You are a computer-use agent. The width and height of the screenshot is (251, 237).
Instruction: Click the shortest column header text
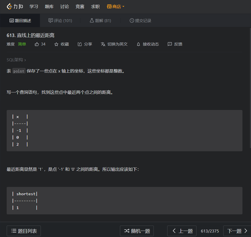click(x=26, y=194)
